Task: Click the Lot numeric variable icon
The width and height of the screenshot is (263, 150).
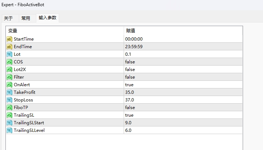Action: coord(9,54)
